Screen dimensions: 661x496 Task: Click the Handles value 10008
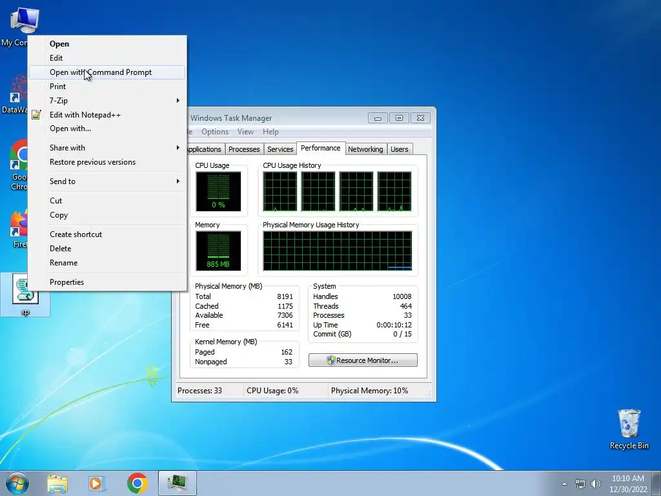click(x=402, y=296)
